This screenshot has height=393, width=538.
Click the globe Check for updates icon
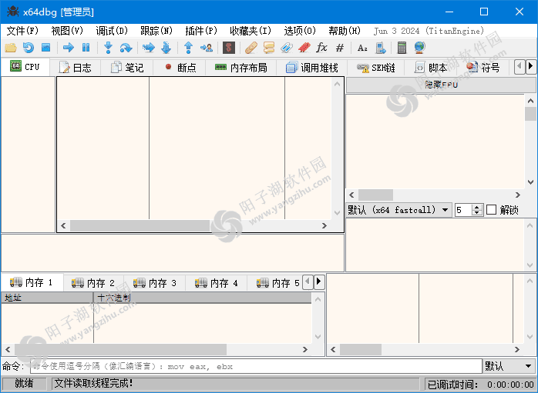point(419,48)
